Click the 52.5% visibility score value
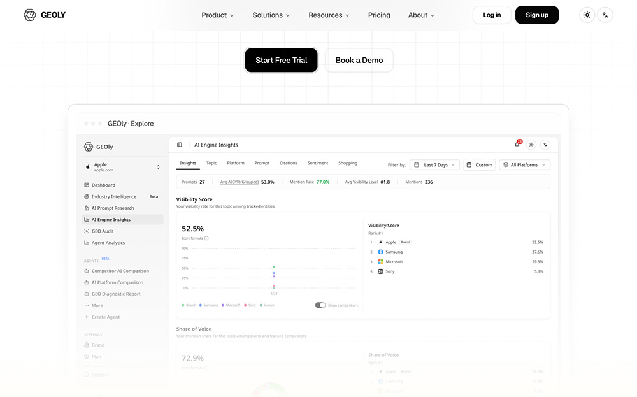This screenshot has width=637, height=397. click(192, 229)
